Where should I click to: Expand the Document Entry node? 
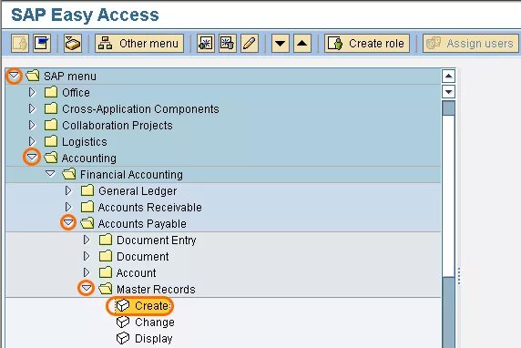point(87,240)
